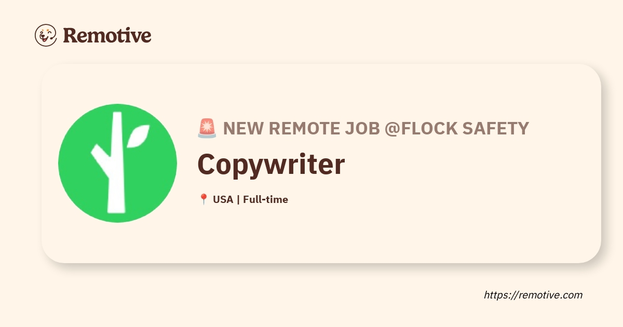Open the @FLOCK SAFETY company mention
The height and width of the screenshot is (327, 623).
point(457,128)
